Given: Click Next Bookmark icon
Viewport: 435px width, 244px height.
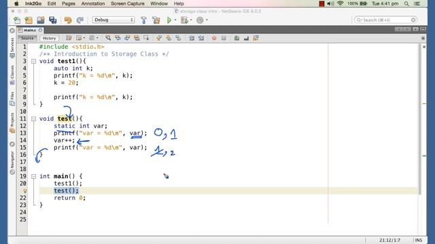Looking at the screenshot, I should pyautogui.click(x=169, y=38).
